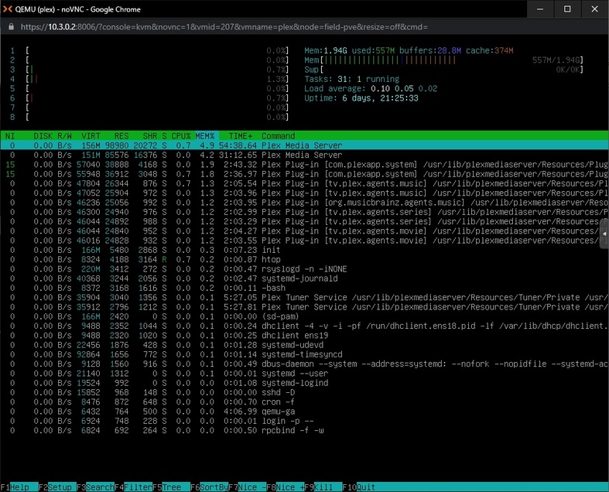This screenshot has height=492, width=609.
Task: Click the address bar URL field
Action: coord(224,27)
